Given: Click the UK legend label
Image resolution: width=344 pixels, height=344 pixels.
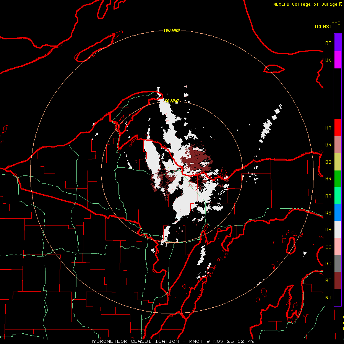Looking at the screenshot, I should point(328,60).
